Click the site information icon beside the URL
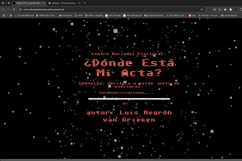The image size is (242, 161). (20, 9)
